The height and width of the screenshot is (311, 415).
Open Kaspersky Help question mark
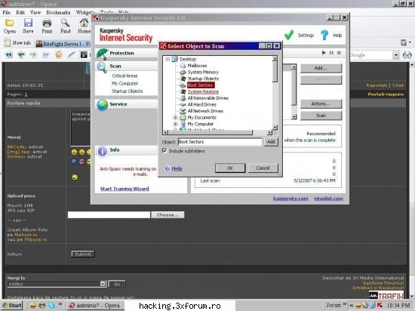point(324,35)
